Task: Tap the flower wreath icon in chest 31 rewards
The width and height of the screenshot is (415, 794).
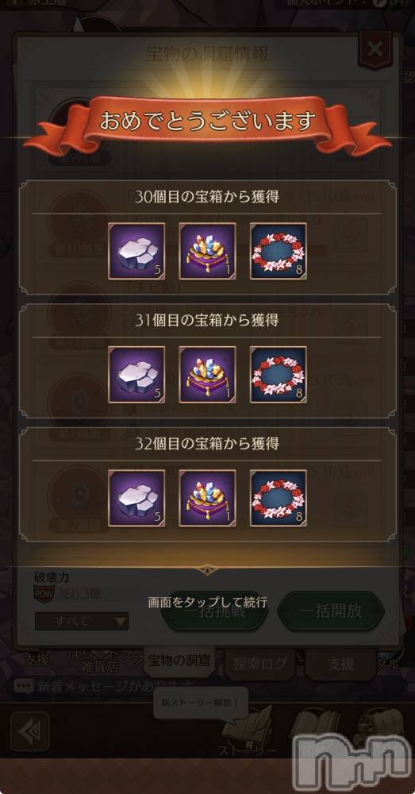Action: [279, 374]
